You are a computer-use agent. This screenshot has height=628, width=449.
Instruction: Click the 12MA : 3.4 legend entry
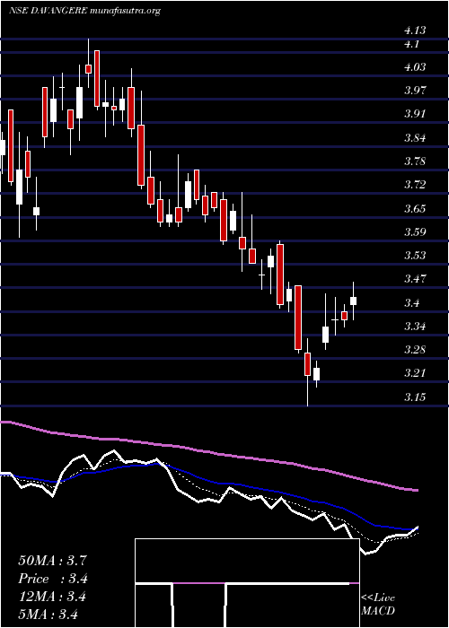point(52,597)
